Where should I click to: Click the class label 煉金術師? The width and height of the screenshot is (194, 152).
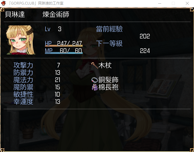(56, 15)
